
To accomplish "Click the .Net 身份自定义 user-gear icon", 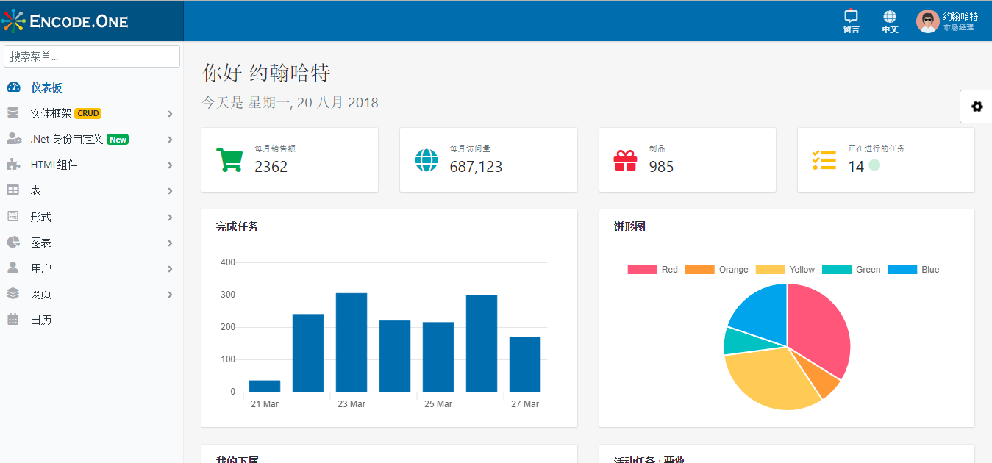I will (14, 139).
